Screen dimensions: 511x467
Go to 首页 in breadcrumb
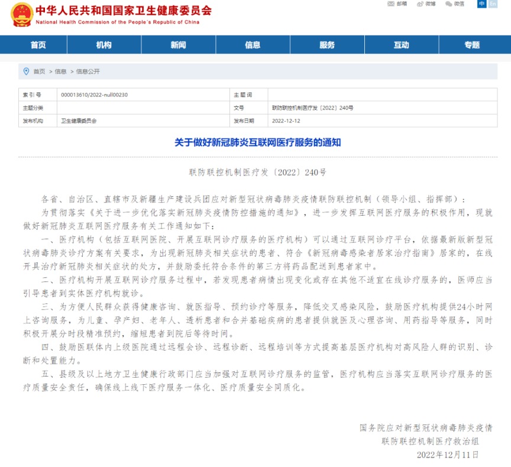[x=39, y=72]
